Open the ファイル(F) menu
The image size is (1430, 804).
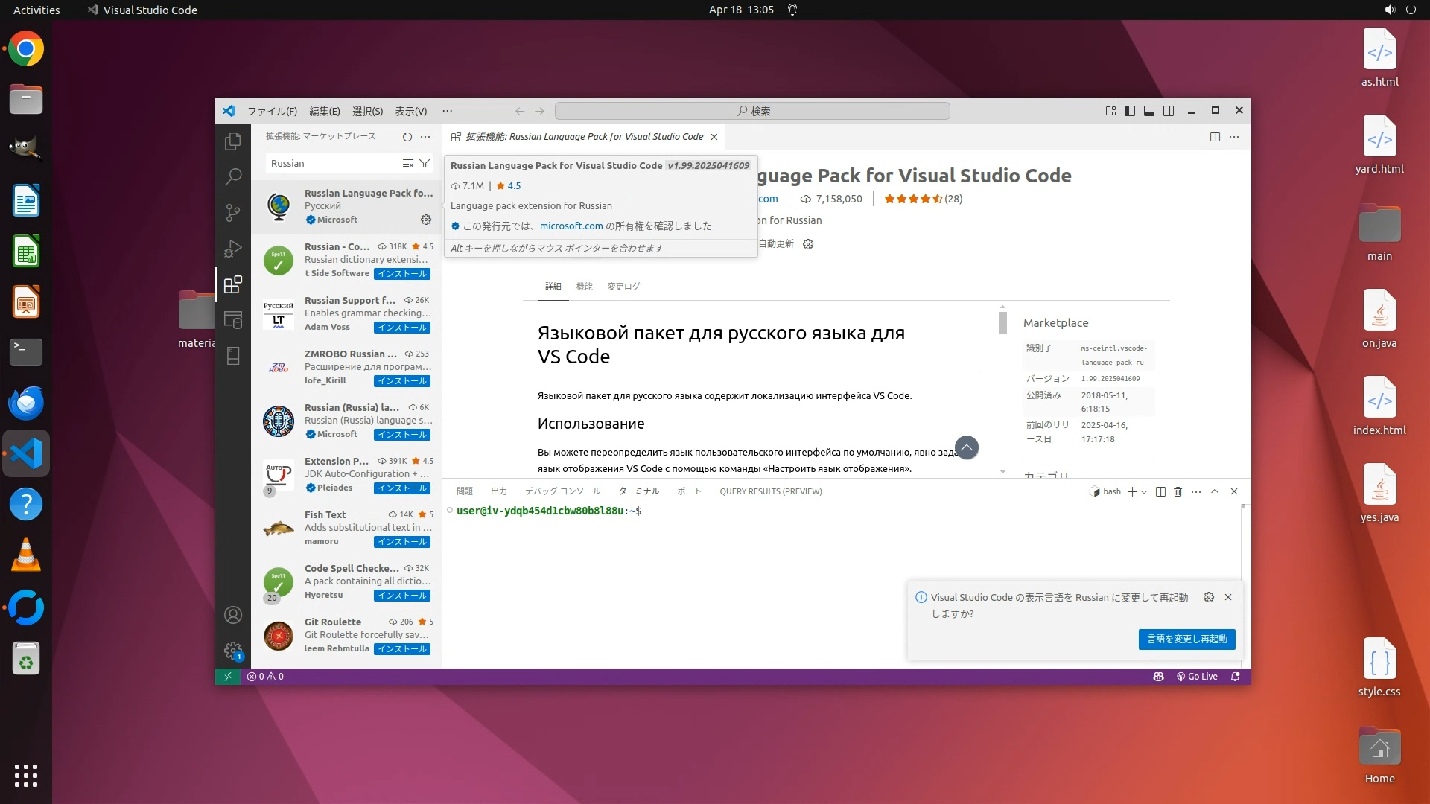coord(272,111)
